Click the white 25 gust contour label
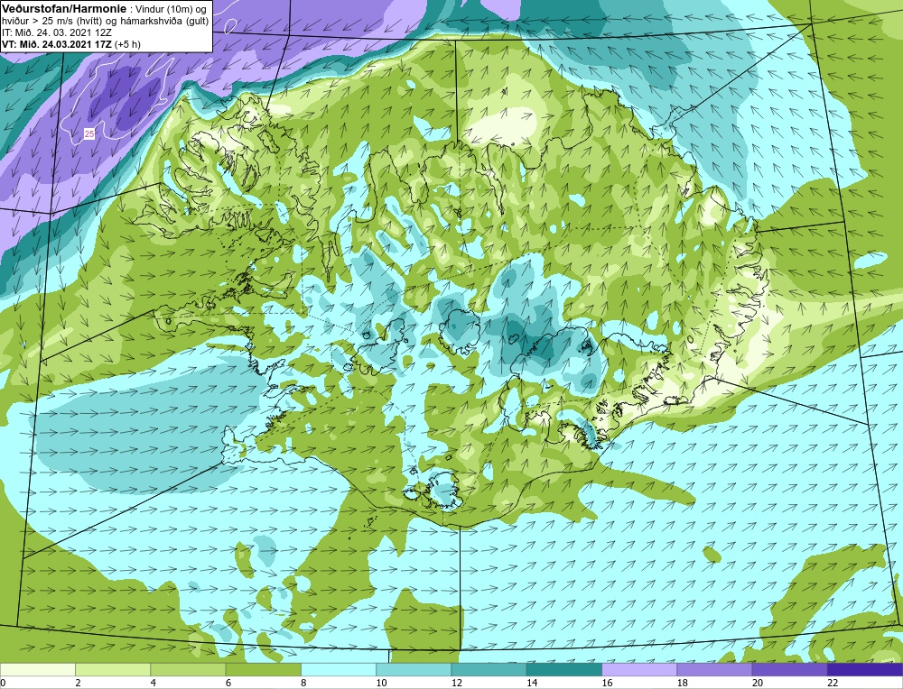The width and height of the screenshot is (903, 689). [x=89, y=134]
